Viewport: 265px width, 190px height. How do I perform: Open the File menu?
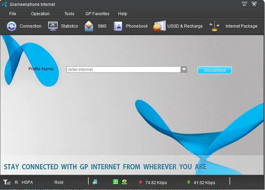point(13,14)
